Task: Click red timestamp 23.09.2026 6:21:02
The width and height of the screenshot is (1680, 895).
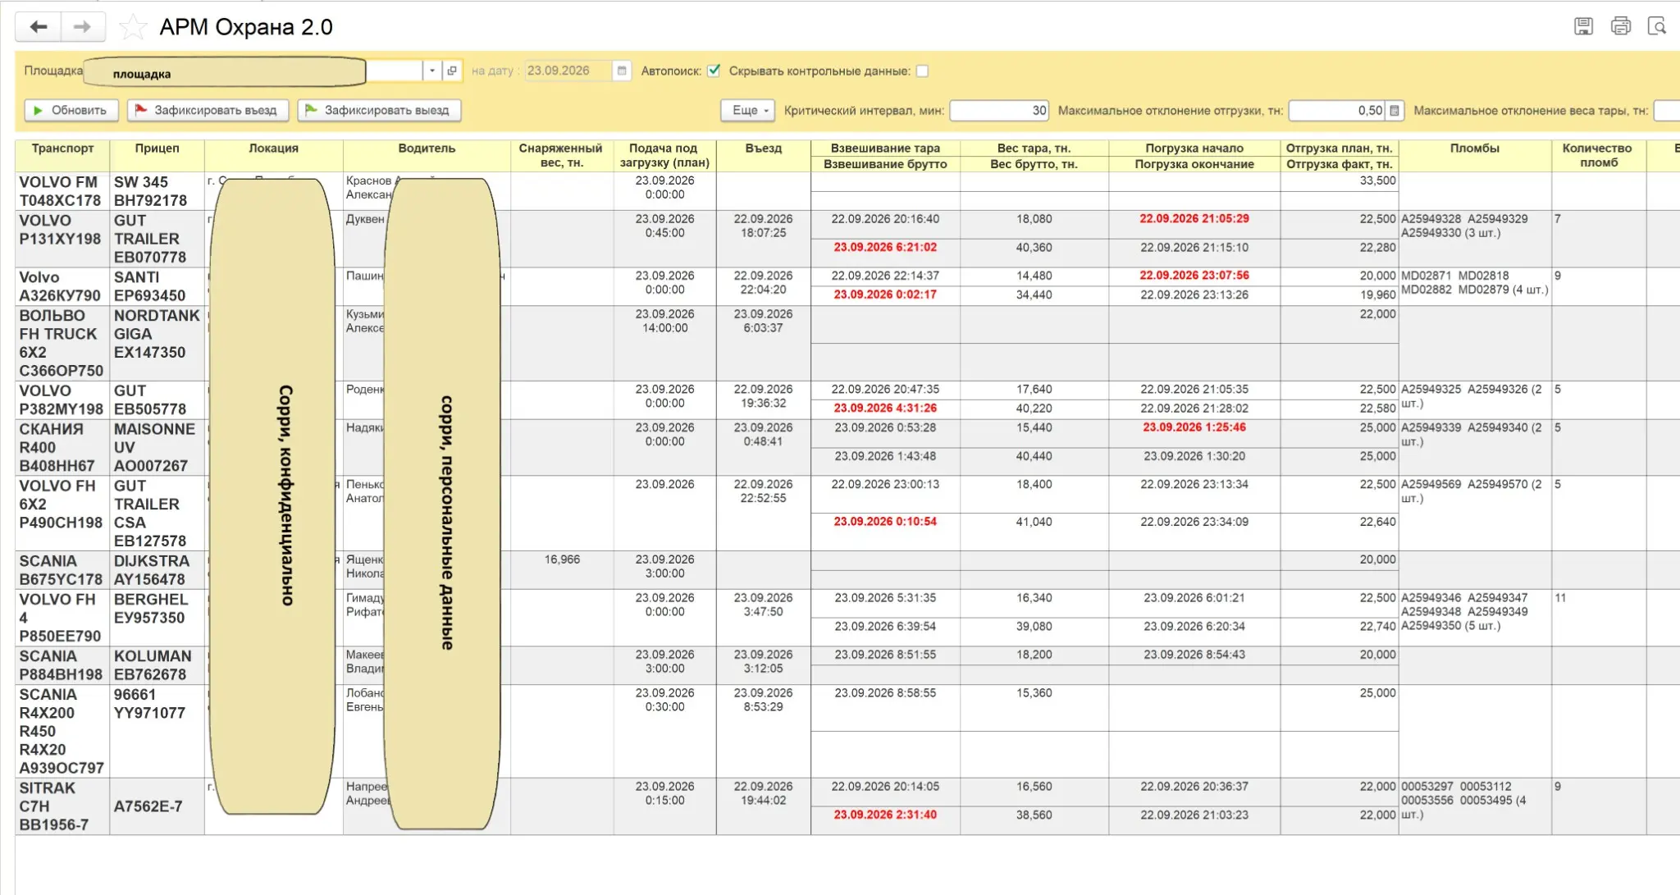Action: (885, 248)
